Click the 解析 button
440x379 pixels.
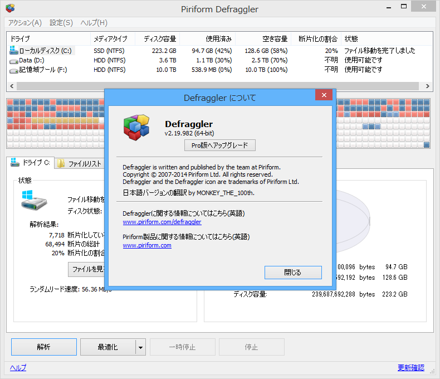(x=44, y=347)
